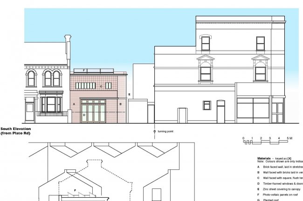Click the '0' scale bar label

(x=243, y=138)
